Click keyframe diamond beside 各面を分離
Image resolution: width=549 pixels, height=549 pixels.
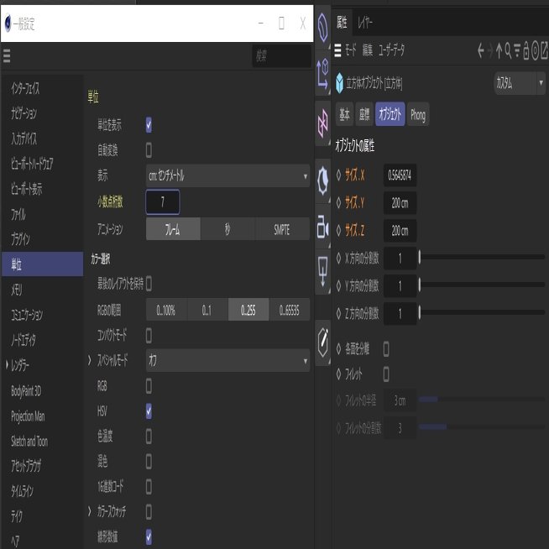tap(338, 348)
